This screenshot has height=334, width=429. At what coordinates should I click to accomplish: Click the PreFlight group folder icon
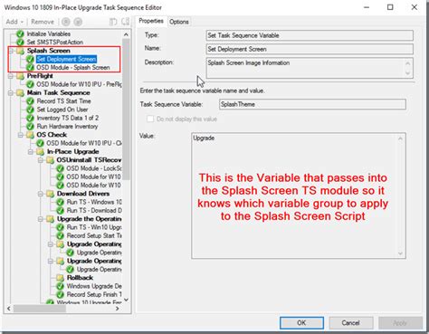coord(21,76)
